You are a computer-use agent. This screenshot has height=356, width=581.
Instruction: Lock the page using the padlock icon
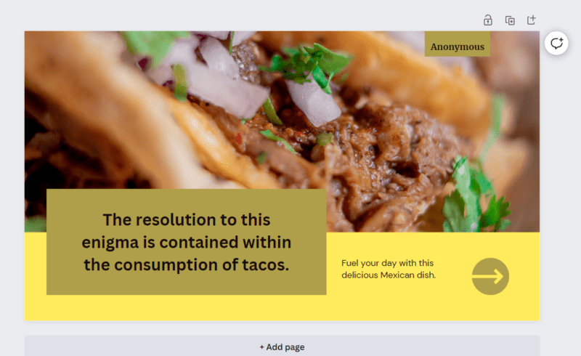coord(487,20)
